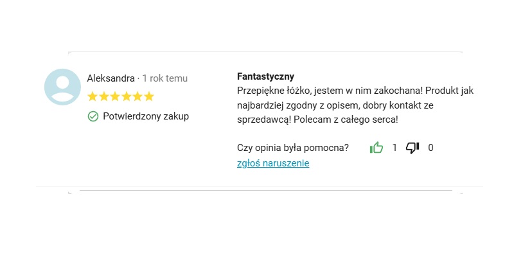Report the review via 'zgłoś naruszenie'

pos(273,163)
